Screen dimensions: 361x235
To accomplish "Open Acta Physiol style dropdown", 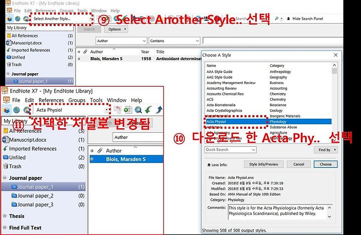I will coord(106,110).
